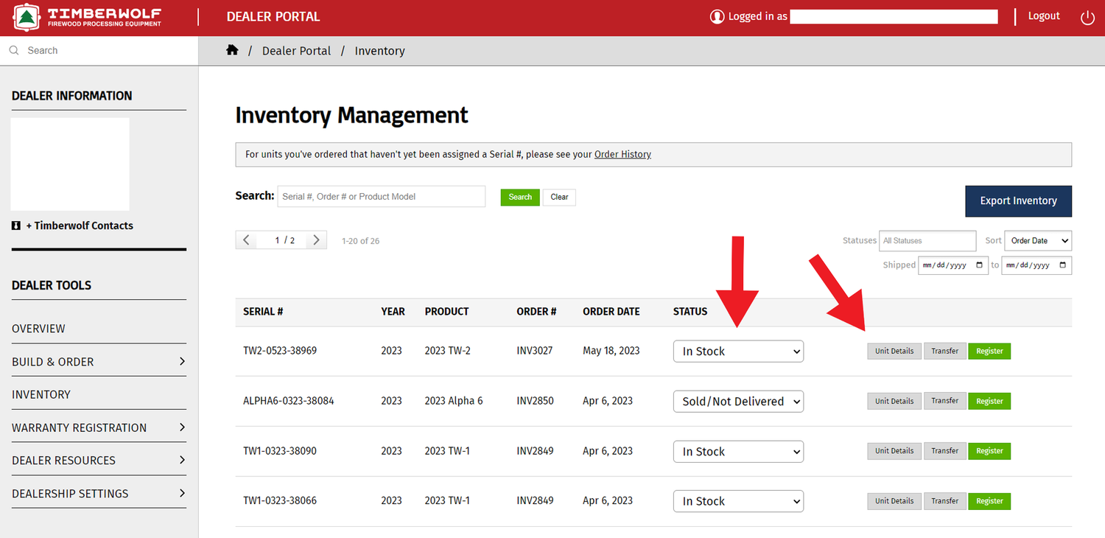Click the Timberwolf logo
Screen dimensions: 1105x538
pos(88,17)
